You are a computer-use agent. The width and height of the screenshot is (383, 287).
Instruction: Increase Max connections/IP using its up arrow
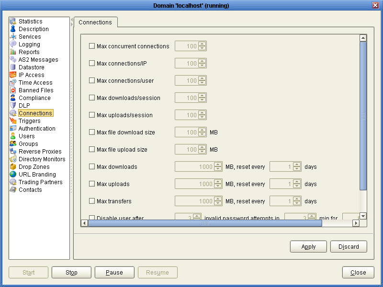tap(203, 61)
